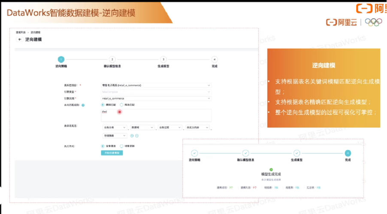
Task: Open the 业务过程 naming dropdown
Action: [x=170, y=127]
